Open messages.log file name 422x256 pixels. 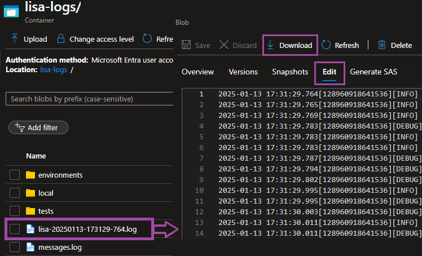(x=60, y=248)
